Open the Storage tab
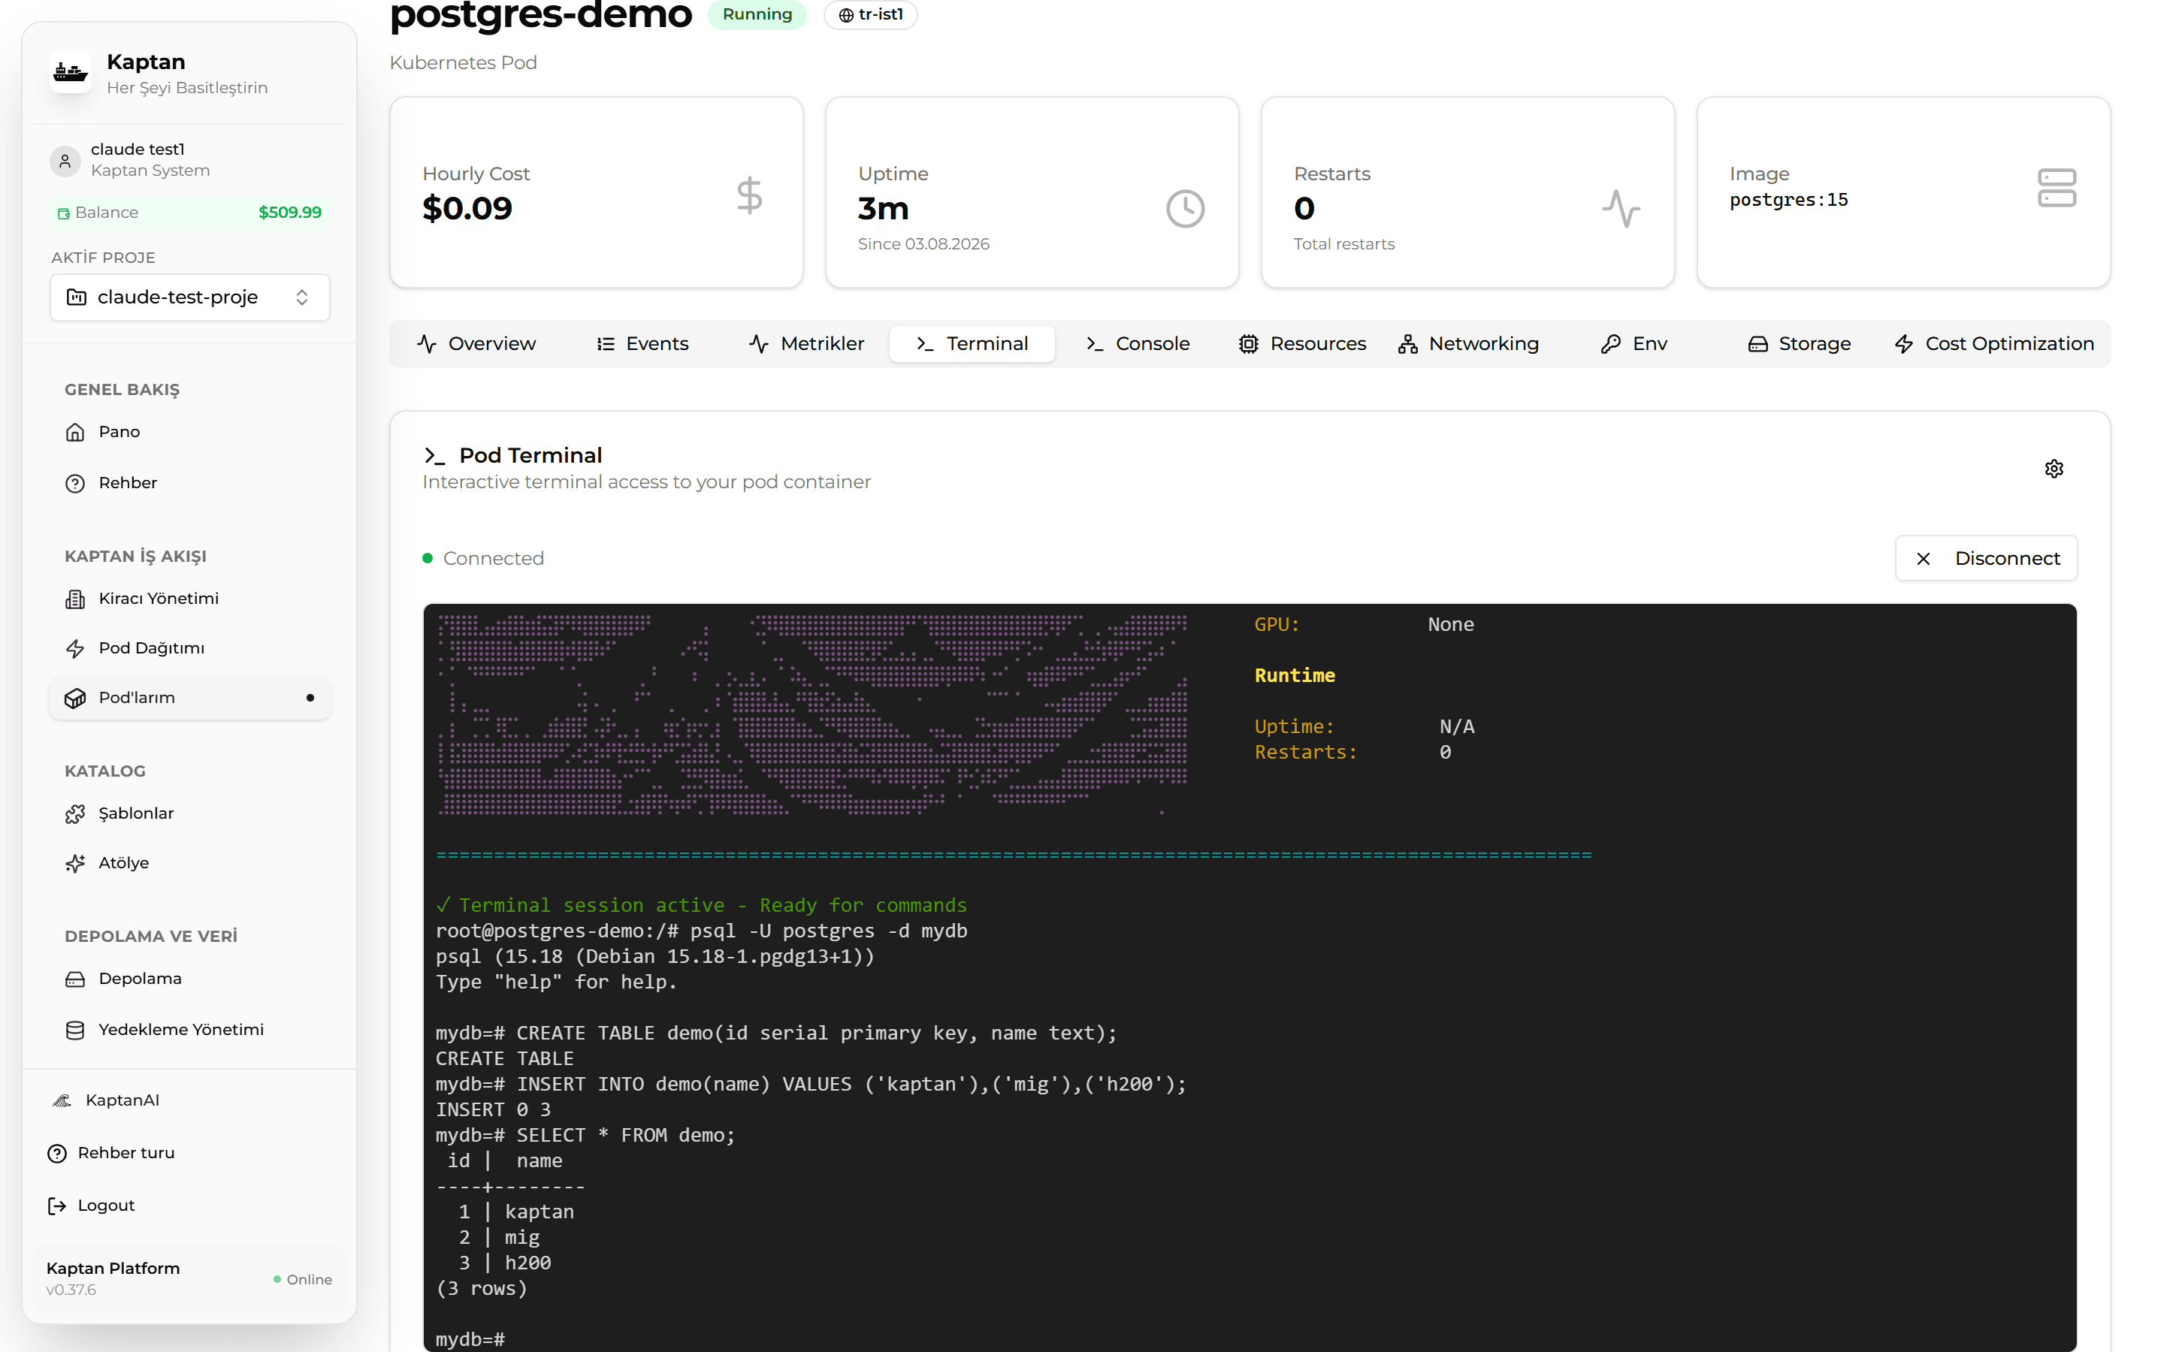This screenshot has height=1352, width=2164. pyautogui.click(x=1799, y=343)
